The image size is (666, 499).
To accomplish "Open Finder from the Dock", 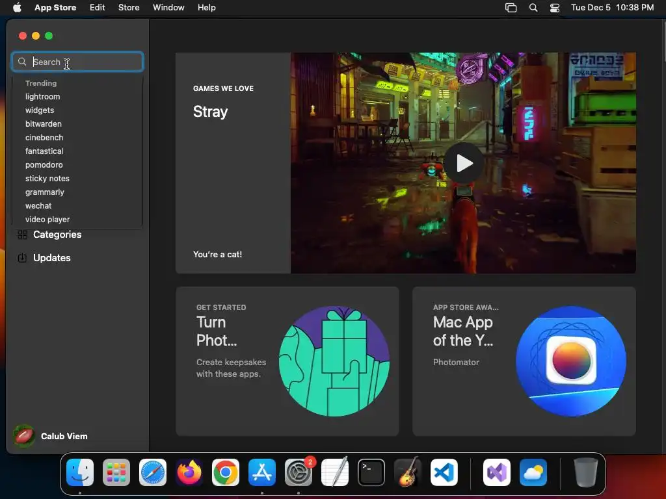I will 80,472.
